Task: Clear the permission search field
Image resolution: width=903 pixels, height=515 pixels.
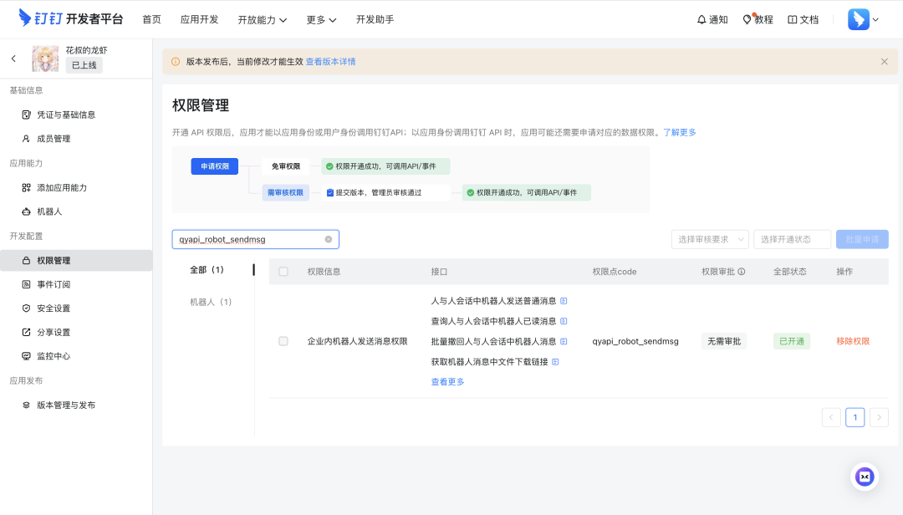Action: click(x=329, y=240)
